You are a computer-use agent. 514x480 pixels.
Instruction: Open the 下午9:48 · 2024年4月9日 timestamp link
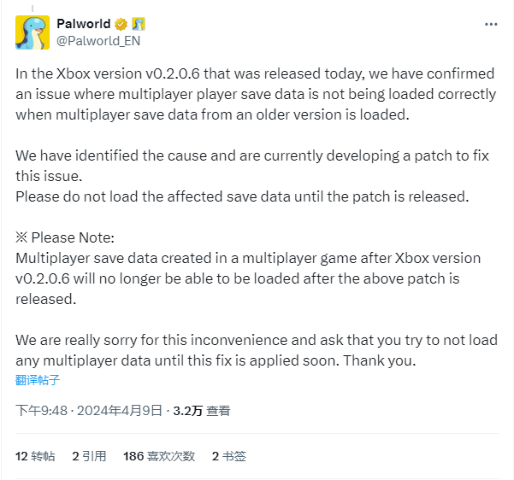point(89,411)
